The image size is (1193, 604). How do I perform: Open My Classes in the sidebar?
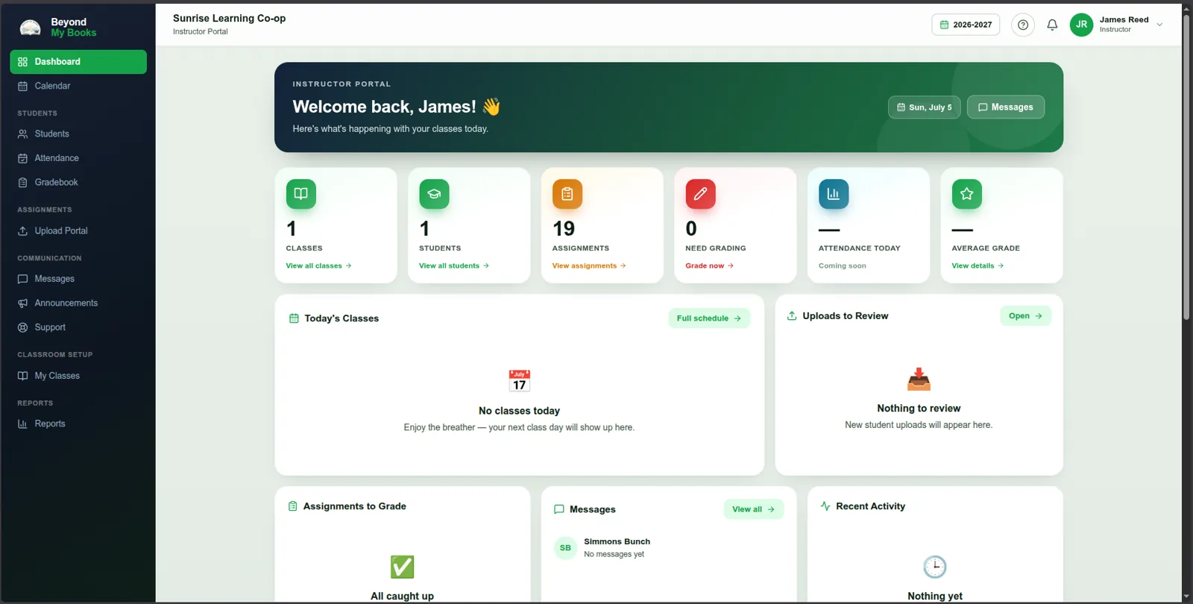pos(78,376)
